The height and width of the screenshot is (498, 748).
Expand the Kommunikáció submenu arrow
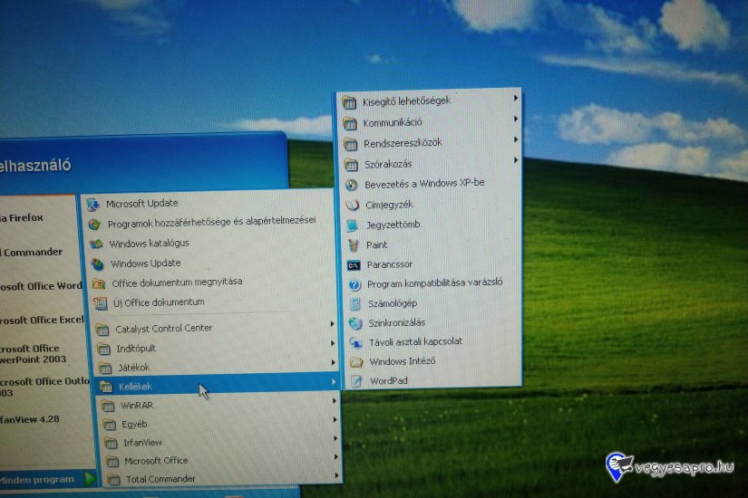(x=516, y=120)
